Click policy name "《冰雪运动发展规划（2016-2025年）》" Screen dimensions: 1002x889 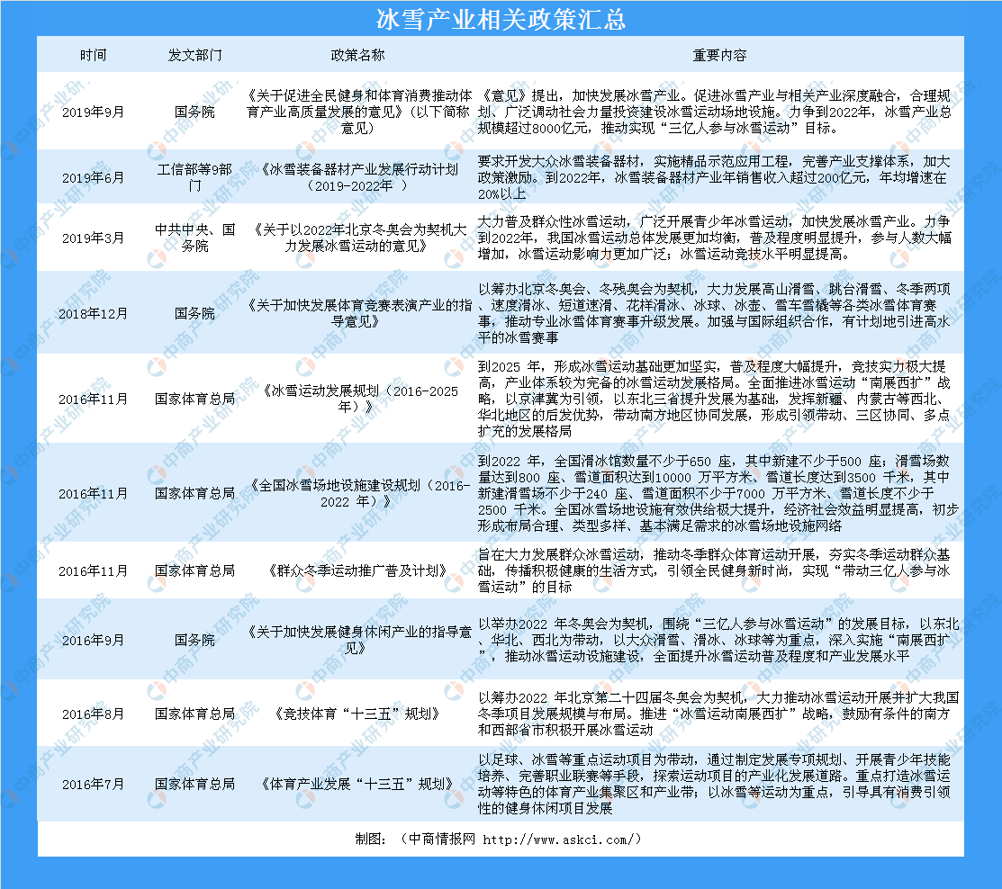coord(358,400)
